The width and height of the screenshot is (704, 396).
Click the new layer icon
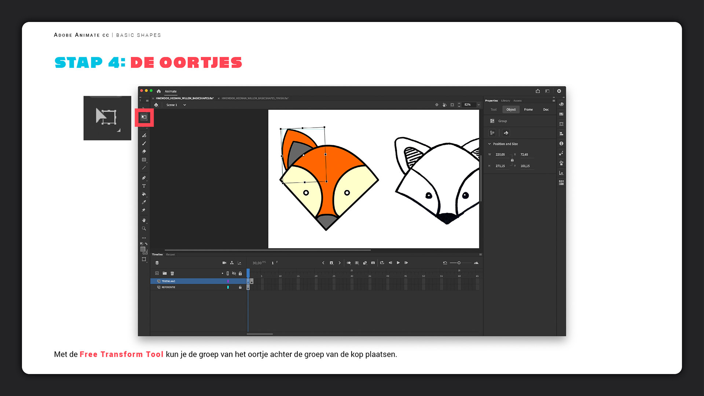coord(157,273)
